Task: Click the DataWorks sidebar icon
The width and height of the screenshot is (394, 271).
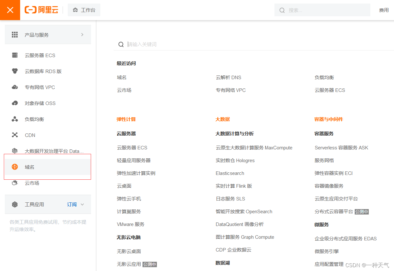Action: click(15, 151)
